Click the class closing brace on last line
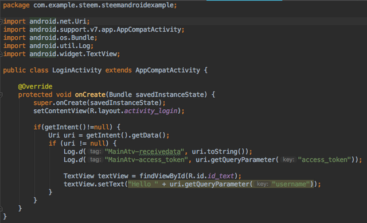Image resolution: width=367 pixels, height=223 pixels. click(x=5, y=217)
